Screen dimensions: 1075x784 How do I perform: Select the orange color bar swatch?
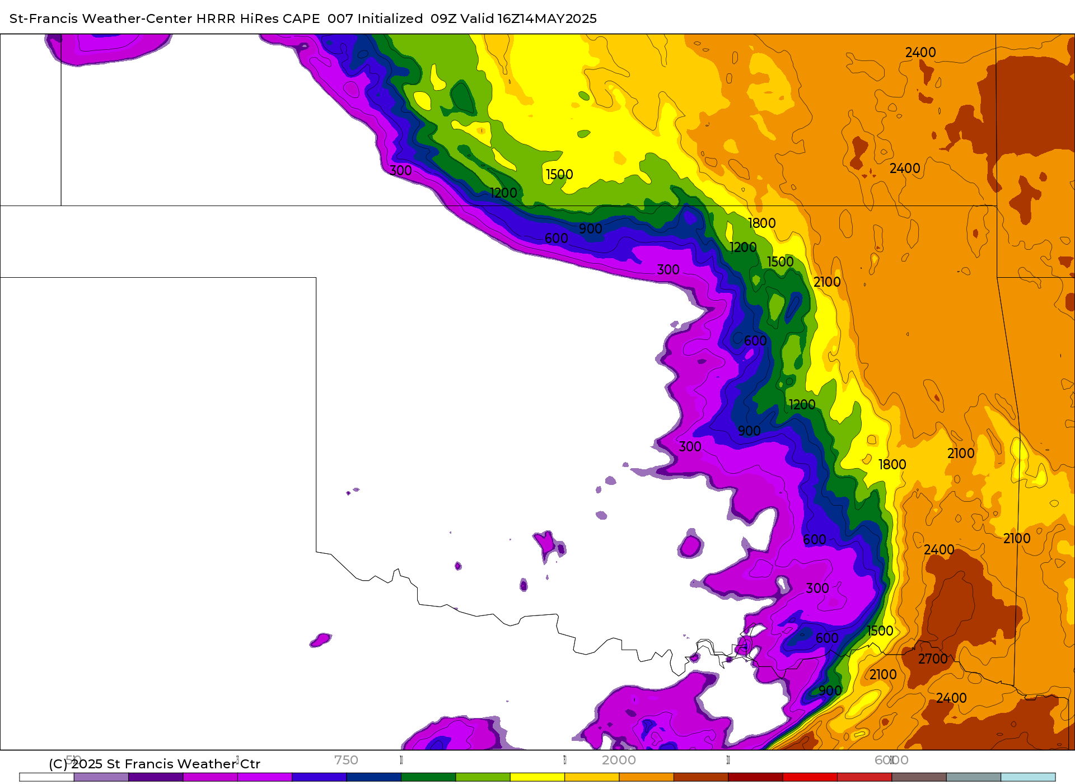click(647, 777)
